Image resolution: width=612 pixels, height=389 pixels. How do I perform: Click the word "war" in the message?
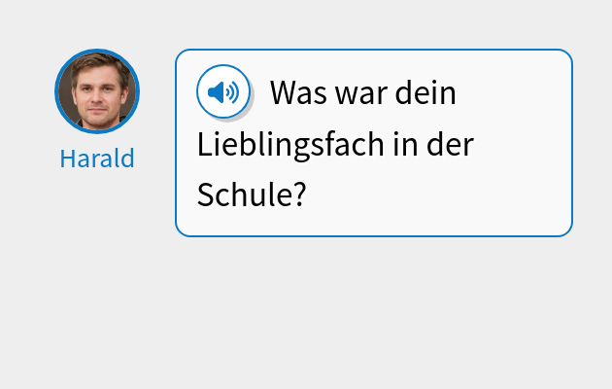(361, 96)
